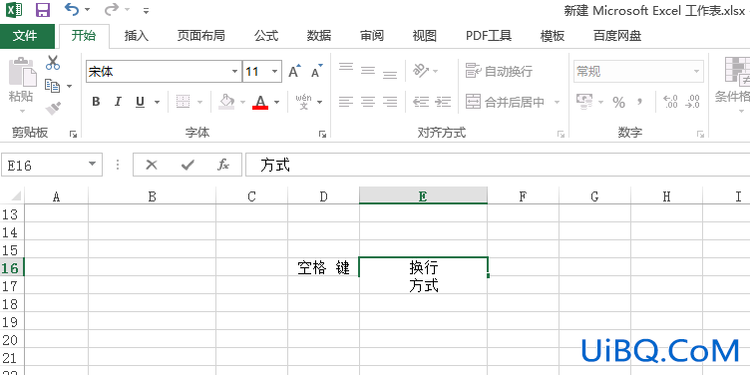
Task: Switch to the 审阅 tab
Action: click(372, 35)
